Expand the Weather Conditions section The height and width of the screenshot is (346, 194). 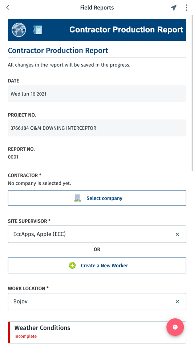click(97, 332)
